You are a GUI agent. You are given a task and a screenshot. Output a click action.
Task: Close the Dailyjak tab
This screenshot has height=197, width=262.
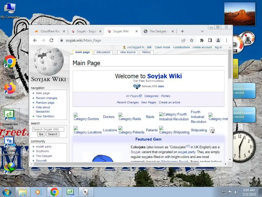coord(173,31)
